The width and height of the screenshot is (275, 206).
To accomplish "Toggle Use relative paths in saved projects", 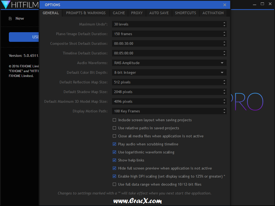I will pos(114,128).
